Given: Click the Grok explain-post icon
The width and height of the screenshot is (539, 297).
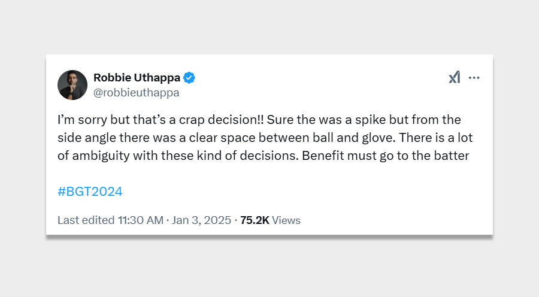Looking at the screenshot, I should [x=455, y=78].
